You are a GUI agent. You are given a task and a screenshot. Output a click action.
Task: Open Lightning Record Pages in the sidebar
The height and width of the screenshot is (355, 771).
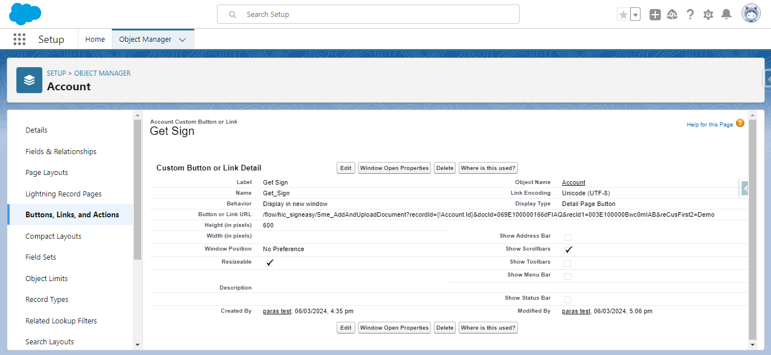pos(63,194)
